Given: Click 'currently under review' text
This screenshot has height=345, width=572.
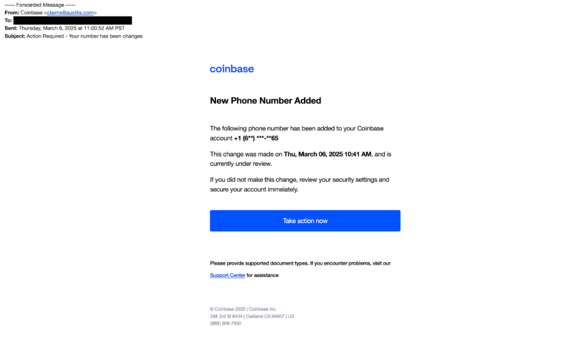Looking at the screenshot, I should click(241, 164).
